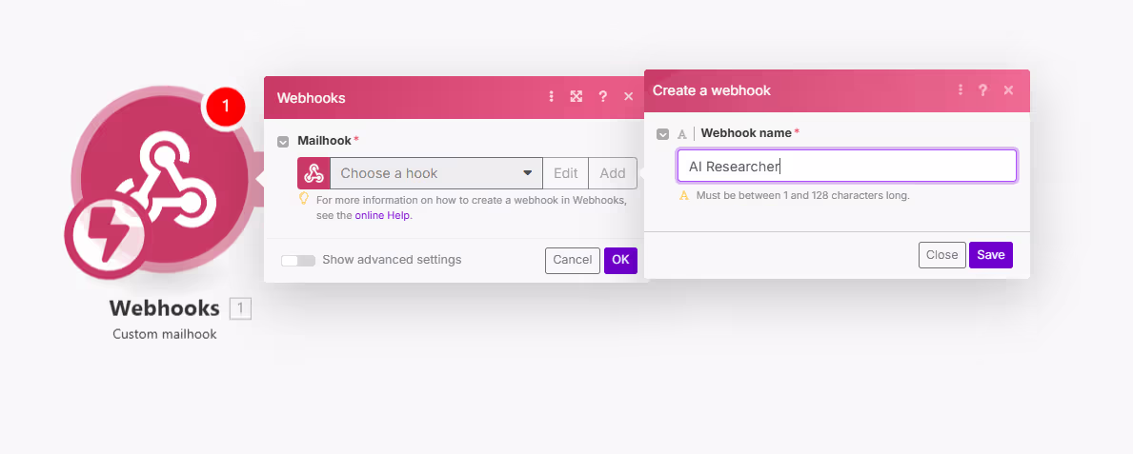
Task: Click webhook icon beside Choose a hook
Action: pyautogui.click(x=314, y=173)
